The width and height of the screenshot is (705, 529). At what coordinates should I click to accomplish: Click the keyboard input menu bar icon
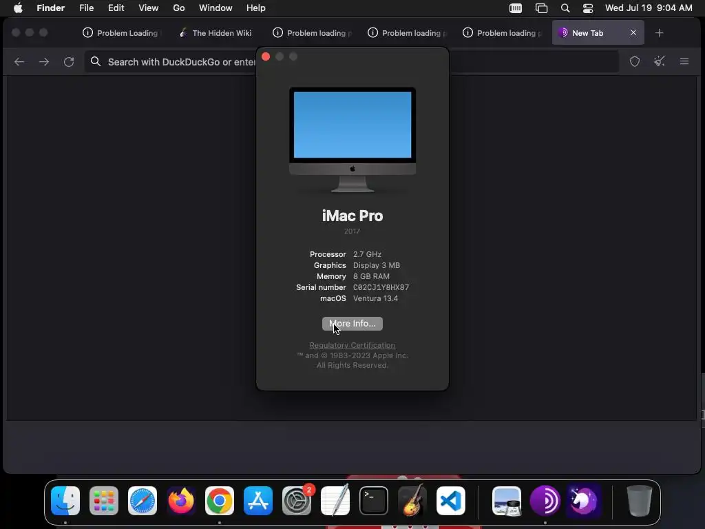[x=516, y=8]
